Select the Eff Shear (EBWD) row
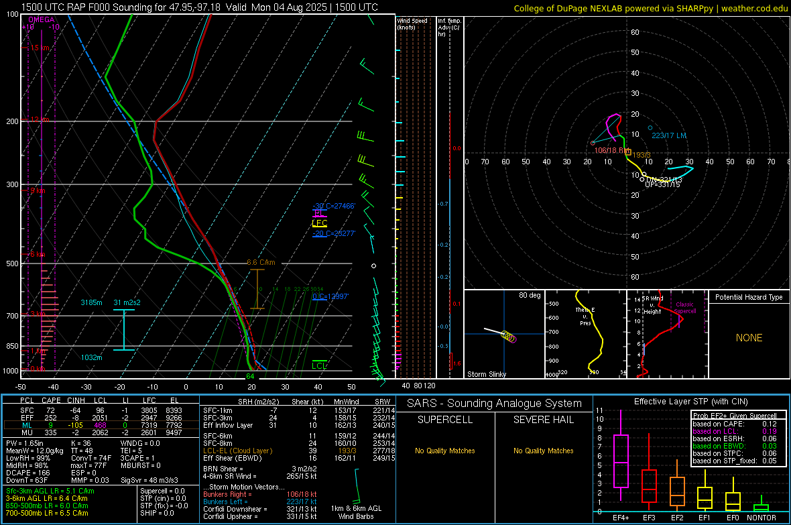Screen dimensions: 791x525 click(299, 458)
